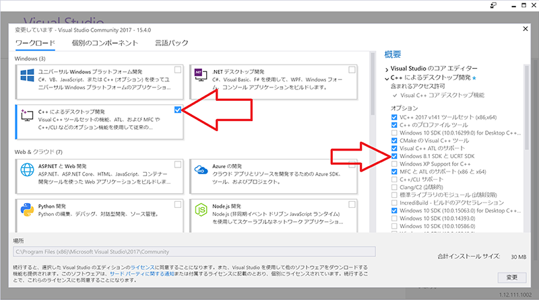Viewport: 539px width, 300px height.
Task: Check the Node.js 開発 workload checkbox
Action: (x=352, y=204)
